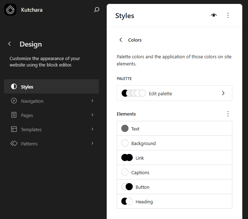Viewport: 248px width, 219px height.
Task: Click the Templates layout icon
Action: tap(14, 129)
